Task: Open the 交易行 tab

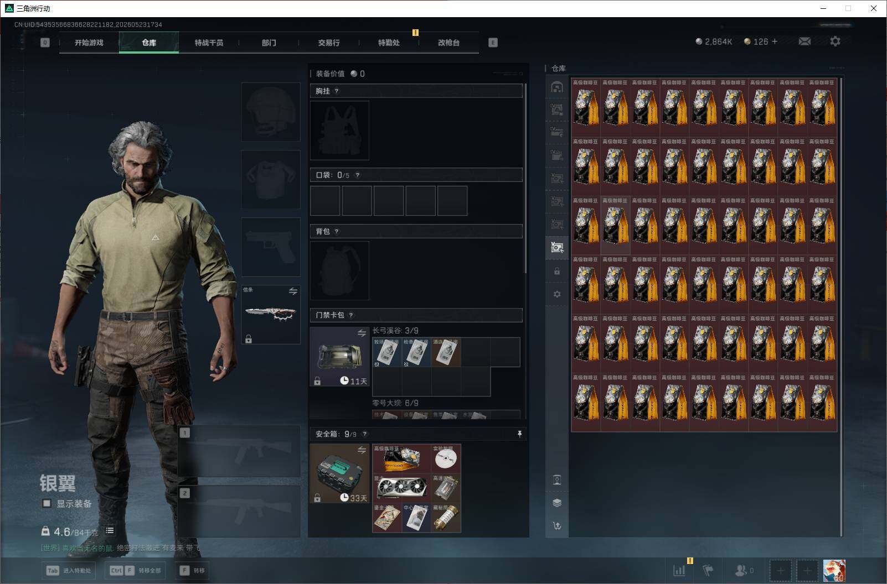Action: pyautogui.click(x=329, y=43)
